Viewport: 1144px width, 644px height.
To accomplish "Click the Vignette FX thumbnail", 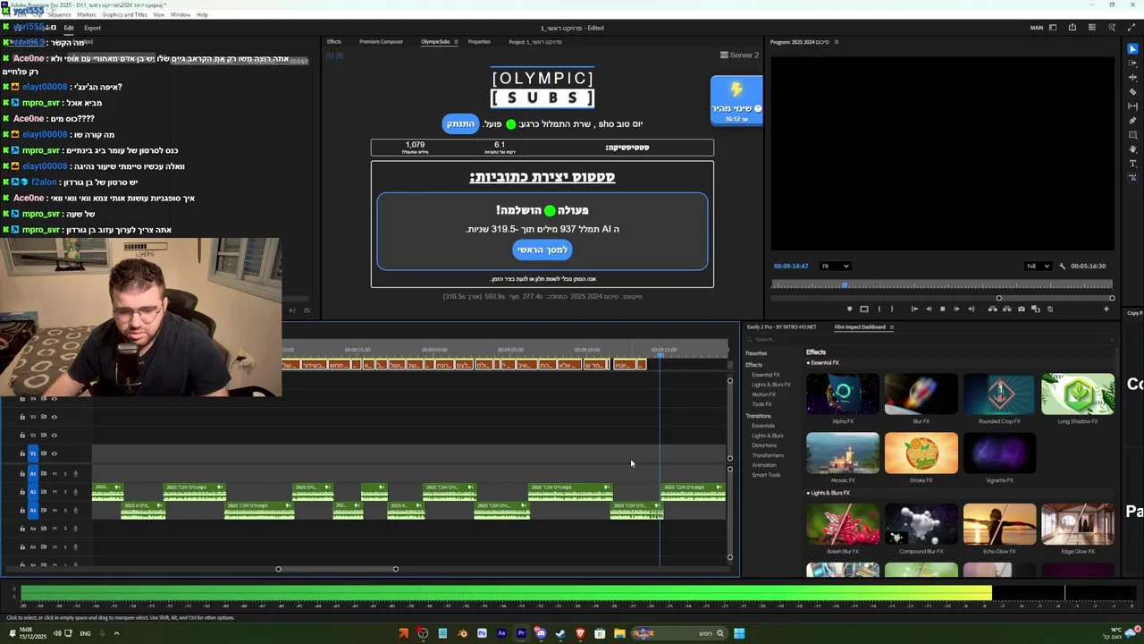I will tap(999, 453).
